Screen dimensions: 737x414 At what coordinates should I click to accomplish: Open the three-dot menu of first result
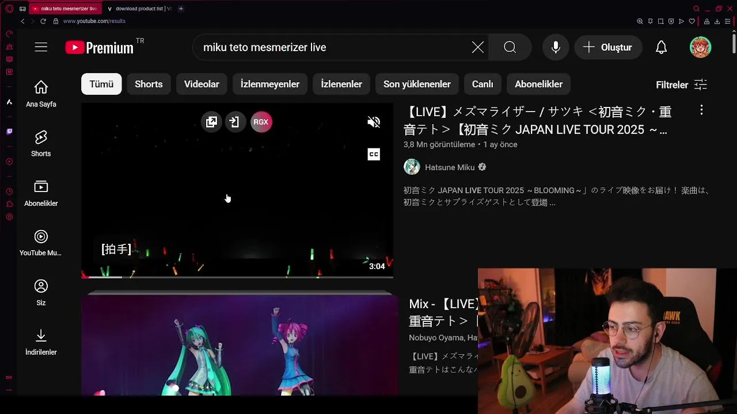click(x=701, y=110)
